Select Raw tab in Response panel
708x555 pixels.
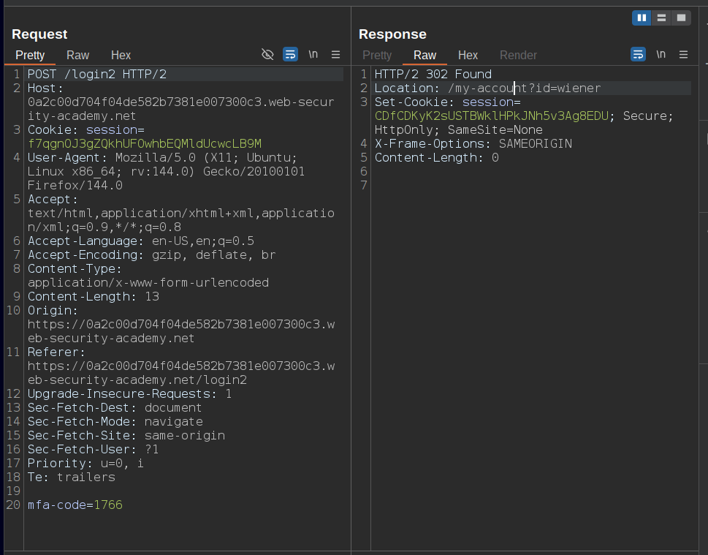[x=425, y=56]
